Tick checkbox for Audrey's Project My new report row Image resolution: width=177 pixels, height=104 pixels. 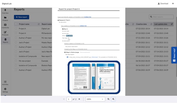tap(16, 38)
